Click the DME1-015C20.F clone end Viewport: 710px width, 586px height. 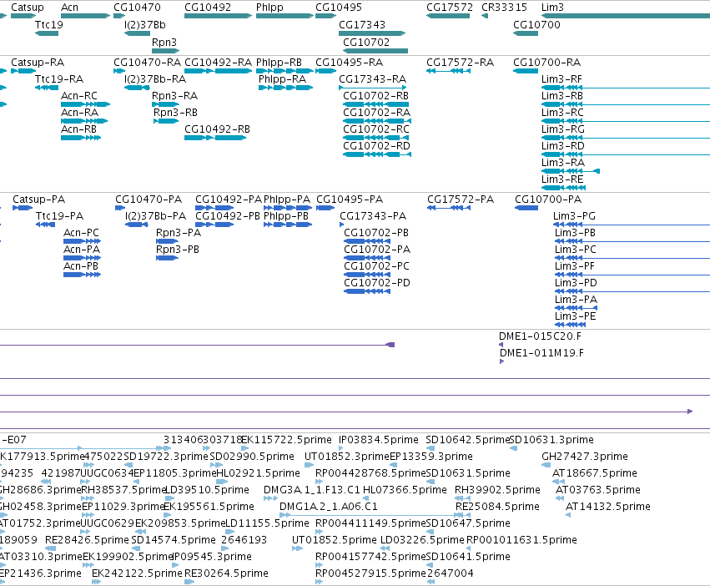tap(501, 345)
